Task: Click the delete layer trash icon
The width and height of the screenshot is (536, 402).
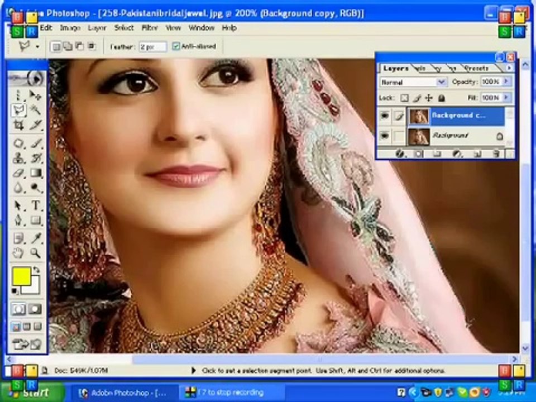Action: (x=496, y=154)
